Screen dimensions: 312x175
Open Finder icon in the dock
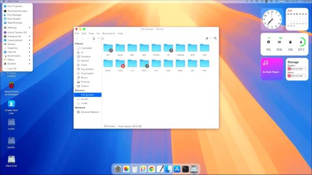pos(168,169)
